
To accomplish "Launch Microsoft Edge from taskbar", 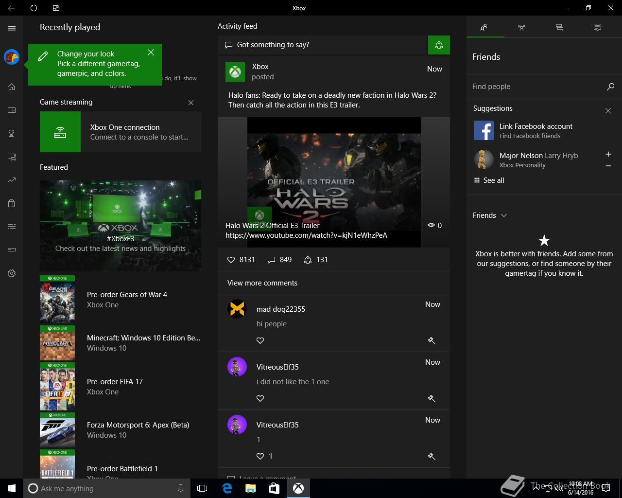I will click(x=226, y=488).
